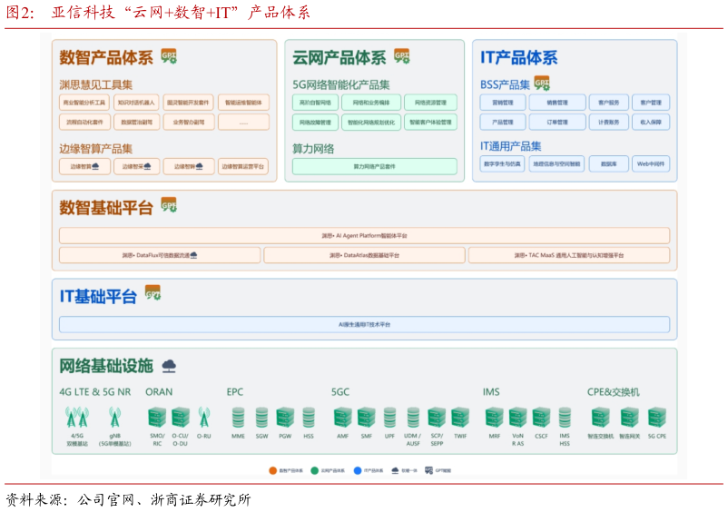Screen dimensions: 728x512
Task: Click the cloud icon beside 网络基础设施
Action: pos(169,366)
